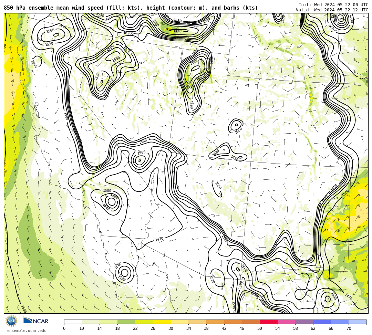
Task: Click the NCAR logo
Action: [x=36, y=321]
